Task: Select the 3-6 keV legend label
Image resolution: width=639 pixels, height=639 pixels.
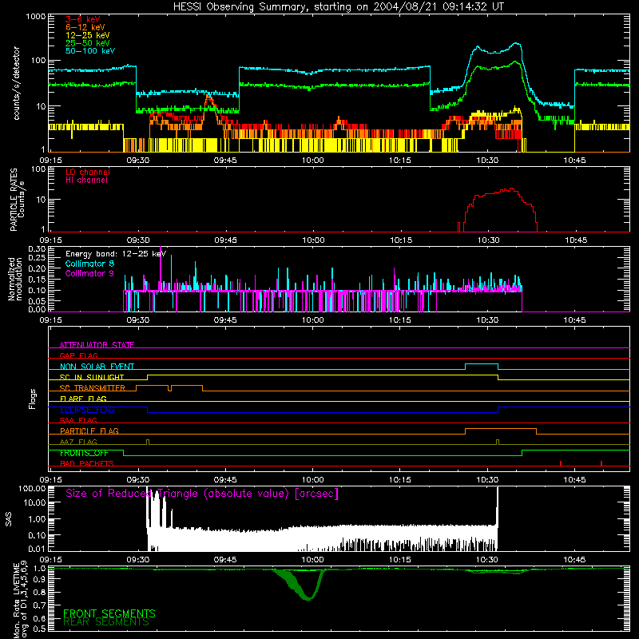Action: [83, 19]
